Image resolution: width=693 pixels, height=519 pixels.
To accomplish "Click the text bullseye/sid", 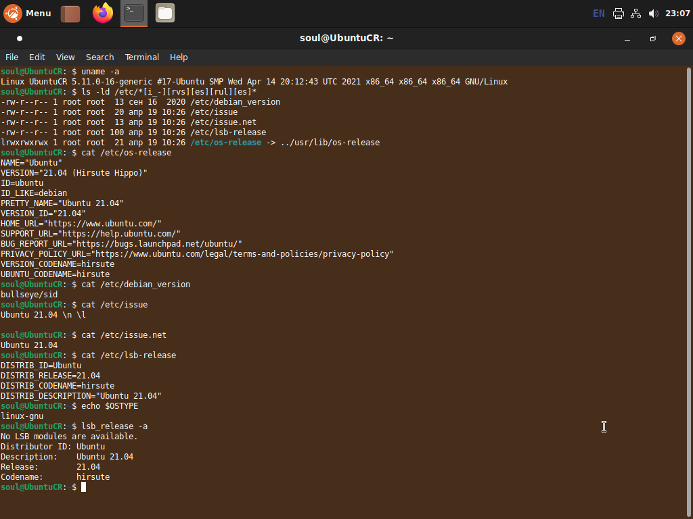I will (29, 295).
